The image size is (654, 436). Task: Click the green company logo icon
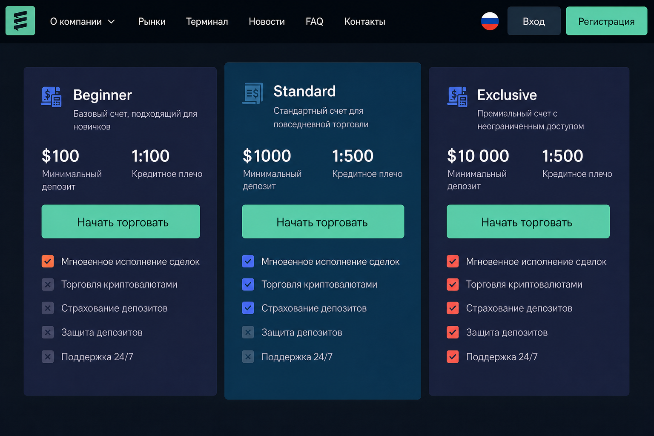pyautogui.click(x=20, y=21)
